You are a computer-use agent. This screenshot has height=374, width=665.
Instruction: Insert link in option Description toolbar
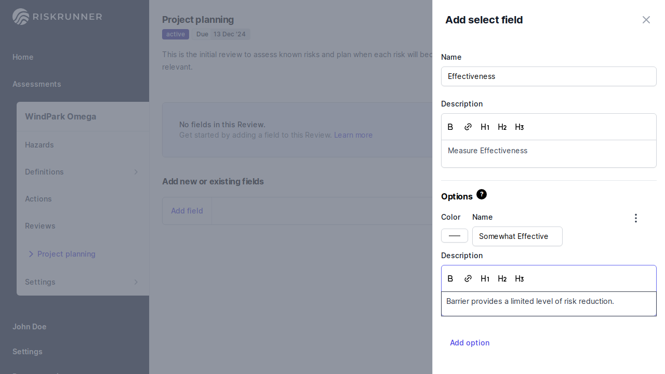(468, 278)
